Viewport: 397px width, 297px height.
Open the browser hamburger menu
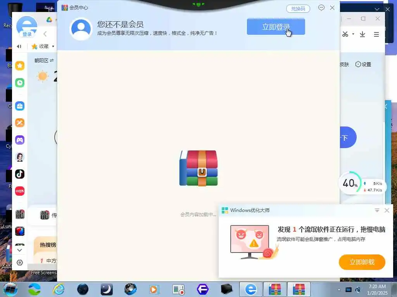click(376, 34)
